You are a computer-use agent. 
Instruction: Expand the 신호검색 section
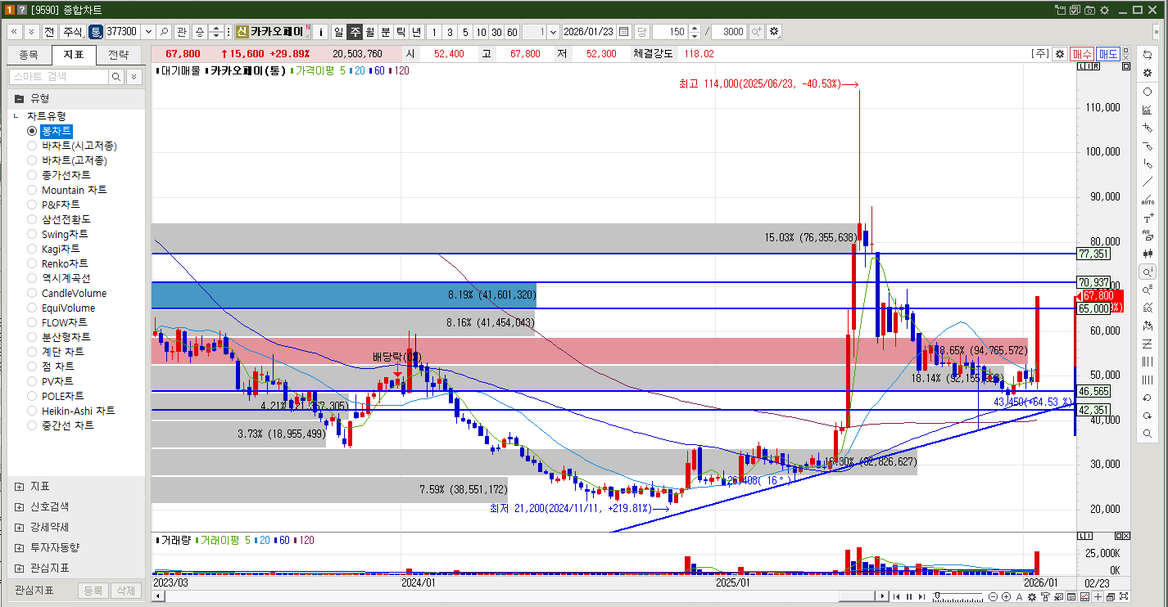[19, 506]
